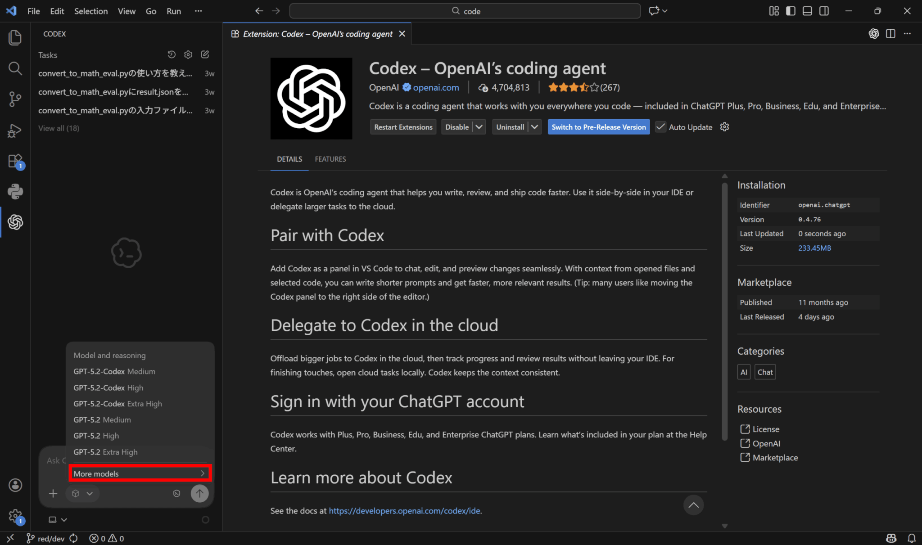Expand the Uninstall dropdown arrow

click(x=534, y=127)
